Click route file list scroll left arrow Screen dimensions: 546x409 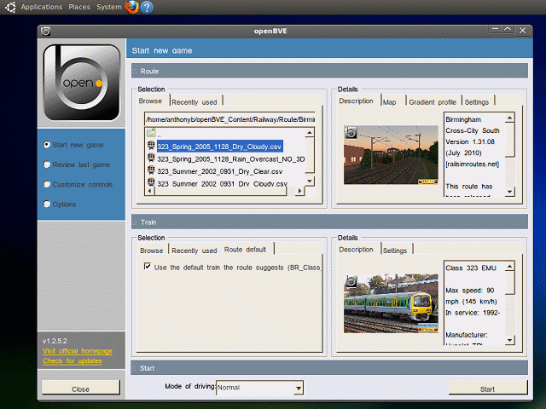click(x=150, y=191)
